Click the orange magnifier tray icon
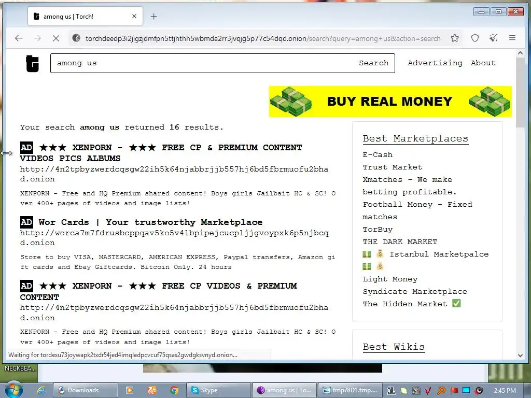 441,391
